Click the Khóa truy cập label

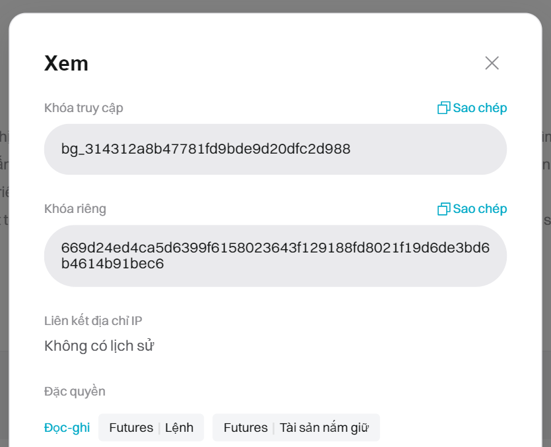click(x=84, y=107)
